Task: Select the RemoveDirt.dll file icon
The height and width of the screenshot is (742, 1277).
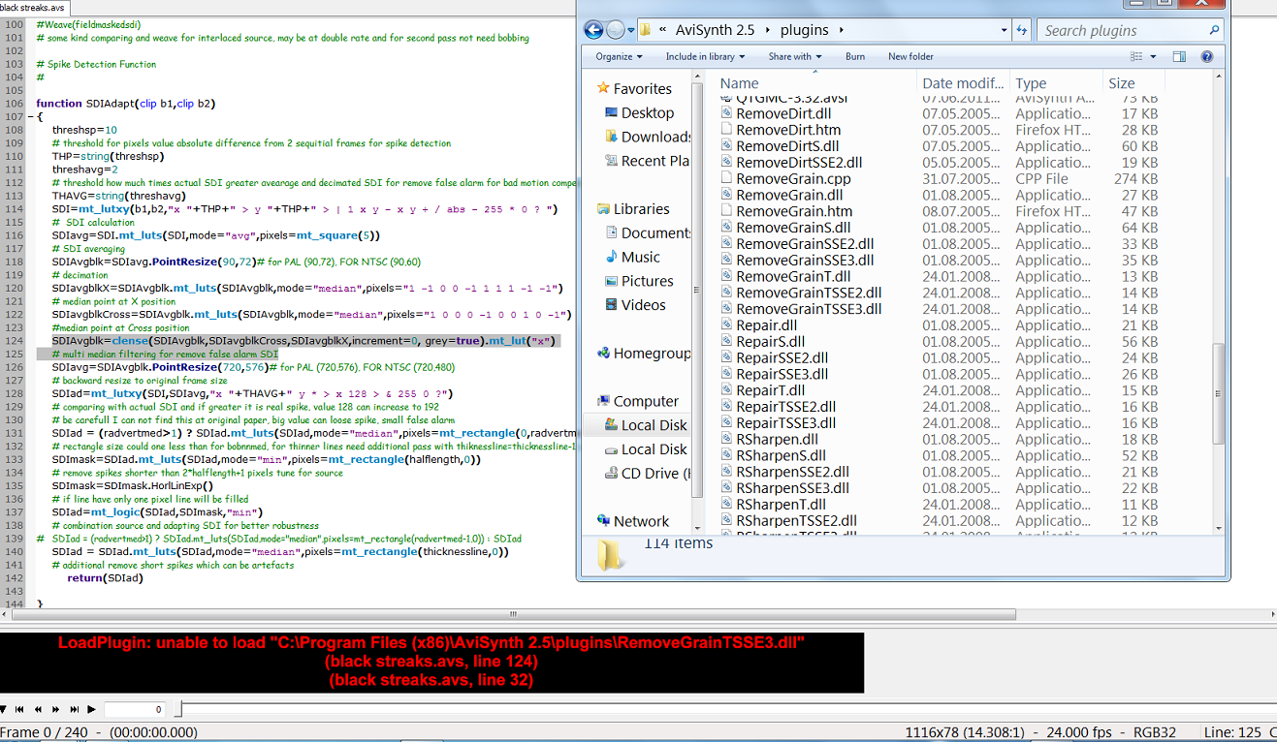Action: pos(727,114)
